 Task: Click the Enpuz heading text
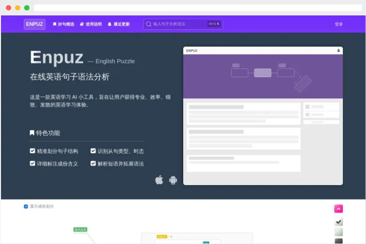(x=57, y=57)
